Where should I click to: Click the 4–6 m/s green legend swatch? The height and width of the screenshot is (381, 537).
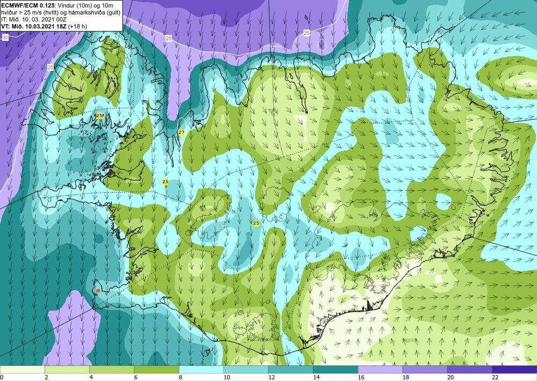[x=112, y=370]
